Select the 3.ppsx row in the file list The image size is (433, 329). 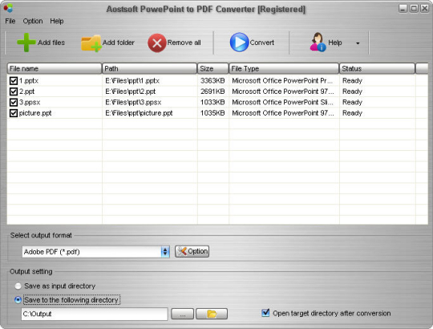click(217, 102)
